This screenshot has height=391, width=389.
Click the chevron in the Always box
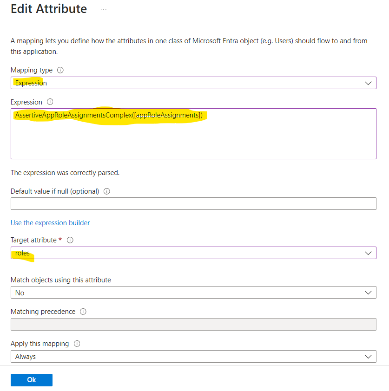368,357
